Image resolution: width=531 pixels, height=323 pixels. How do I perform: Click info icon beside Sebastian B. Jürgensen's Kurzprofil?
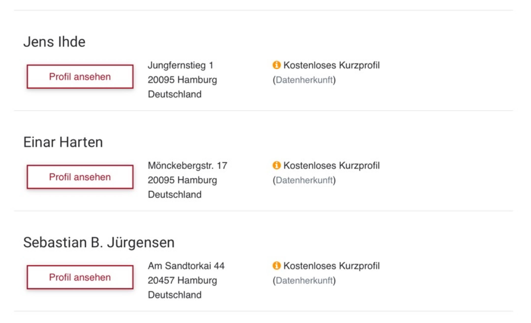click(276, 266)
